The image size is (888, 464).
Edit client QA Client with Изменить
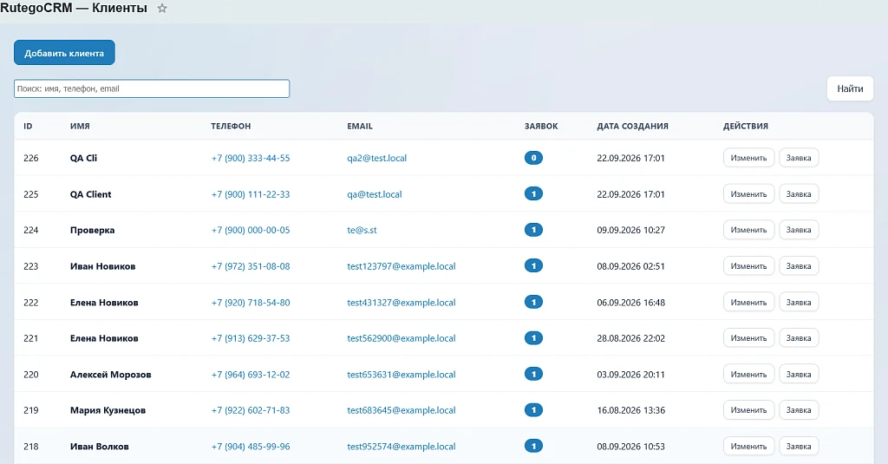pos(748,194)
